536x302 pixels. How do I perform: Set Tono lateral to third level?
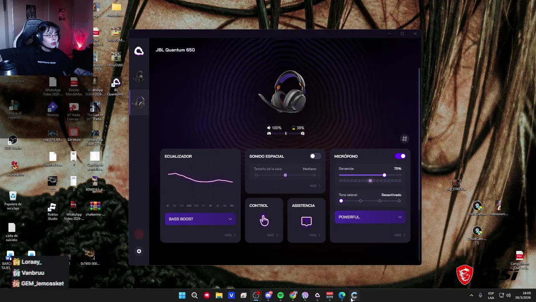380,201
